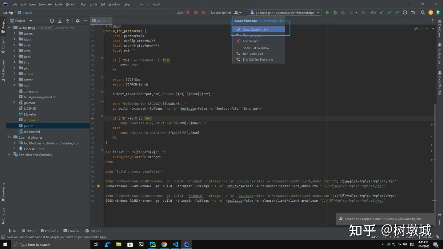The image size is (443, 249).
Task: Open search everywhere with the magnifier icon
Action: (x=423, y=12)
